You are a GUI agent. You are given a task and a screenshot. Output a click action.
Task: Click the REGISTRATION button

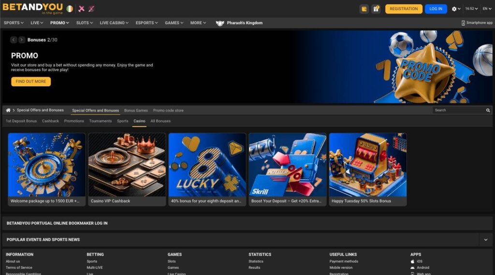[x=404, y=9]
